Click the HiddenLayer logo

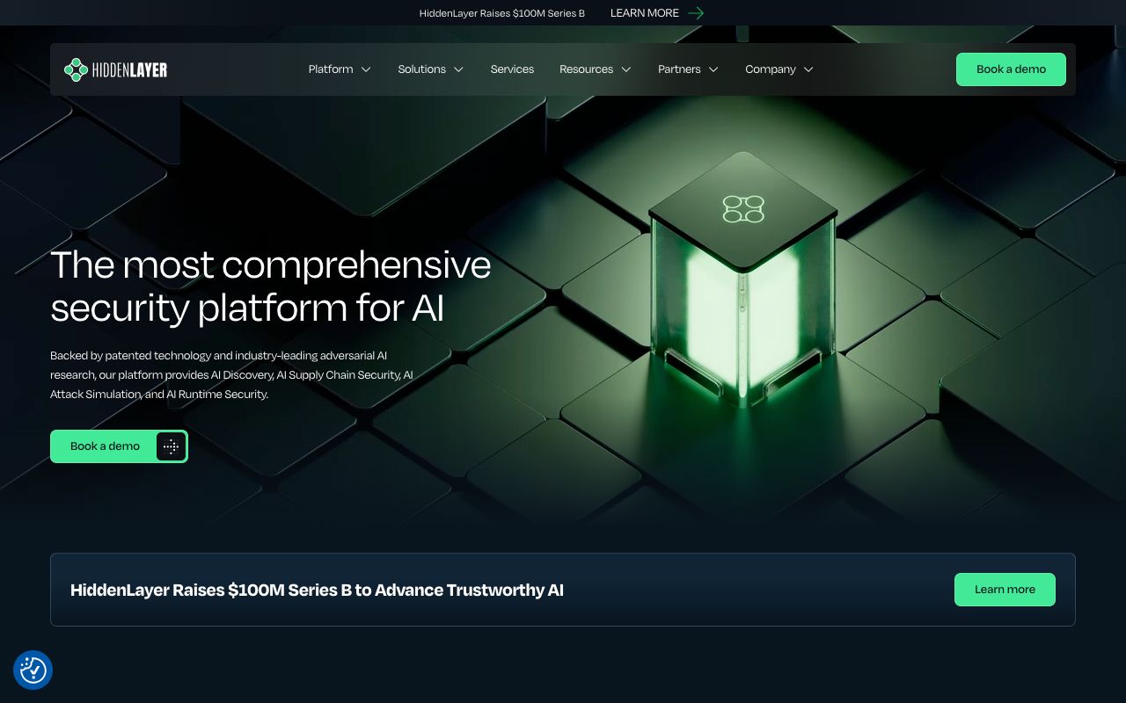click(x=115, y=69)
